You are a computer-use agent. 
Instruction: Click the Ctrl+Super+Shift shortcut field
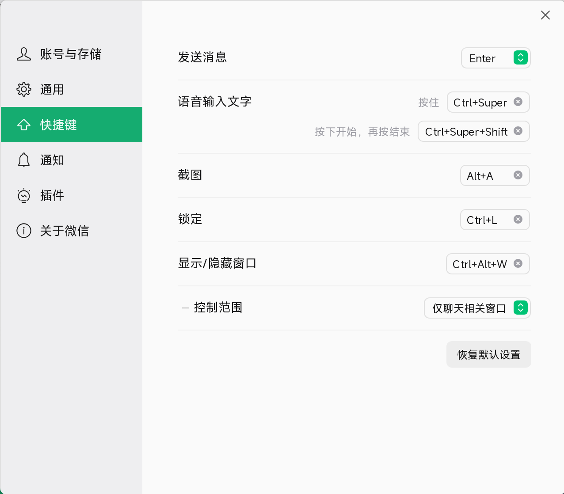pyautogui.click(x=474, y=131)
